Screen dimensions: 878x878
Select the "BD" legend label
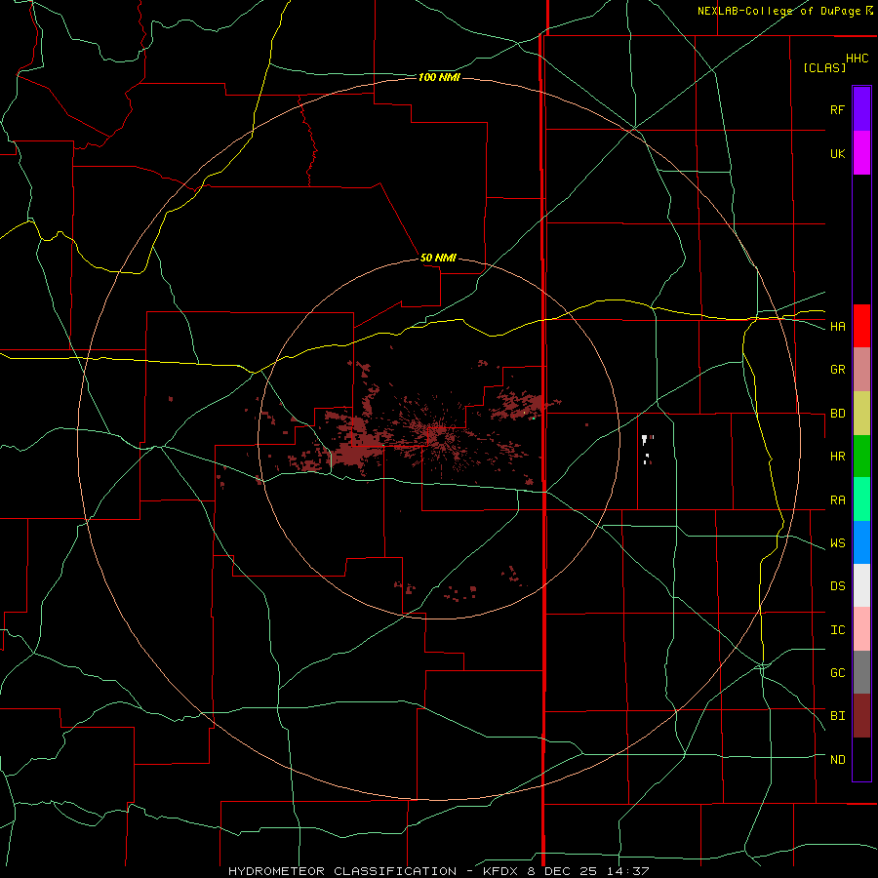(x=837, y=414)
